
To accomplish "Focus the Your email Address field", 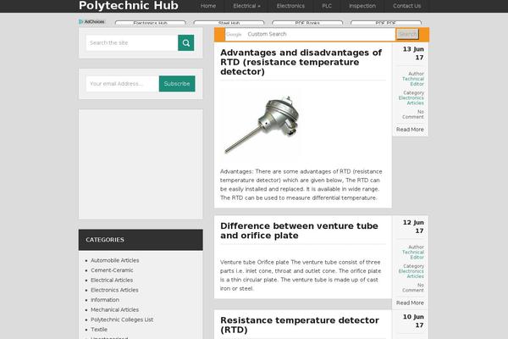I will [x=123, y=84].
